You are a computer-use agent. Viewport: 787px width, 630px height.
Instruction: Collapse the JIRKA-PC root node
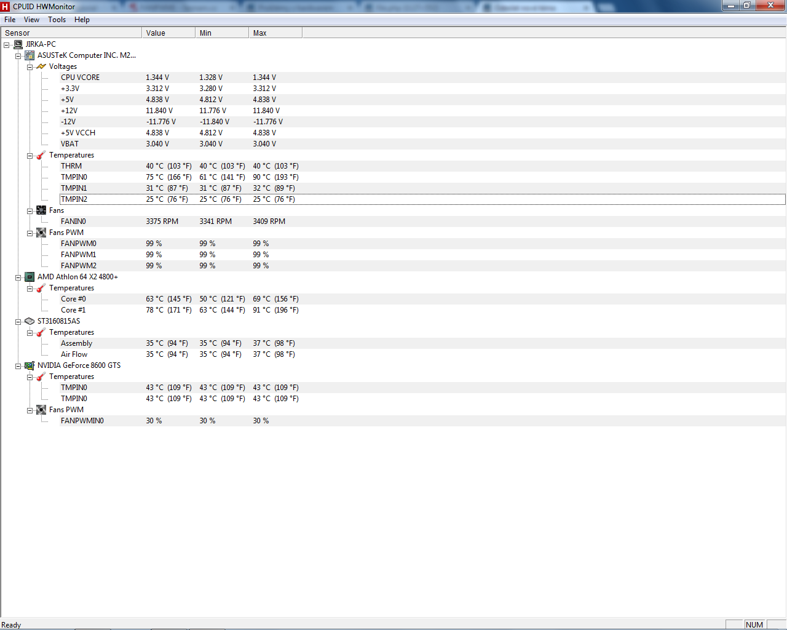pyautogui.click(x=7, y=45)
